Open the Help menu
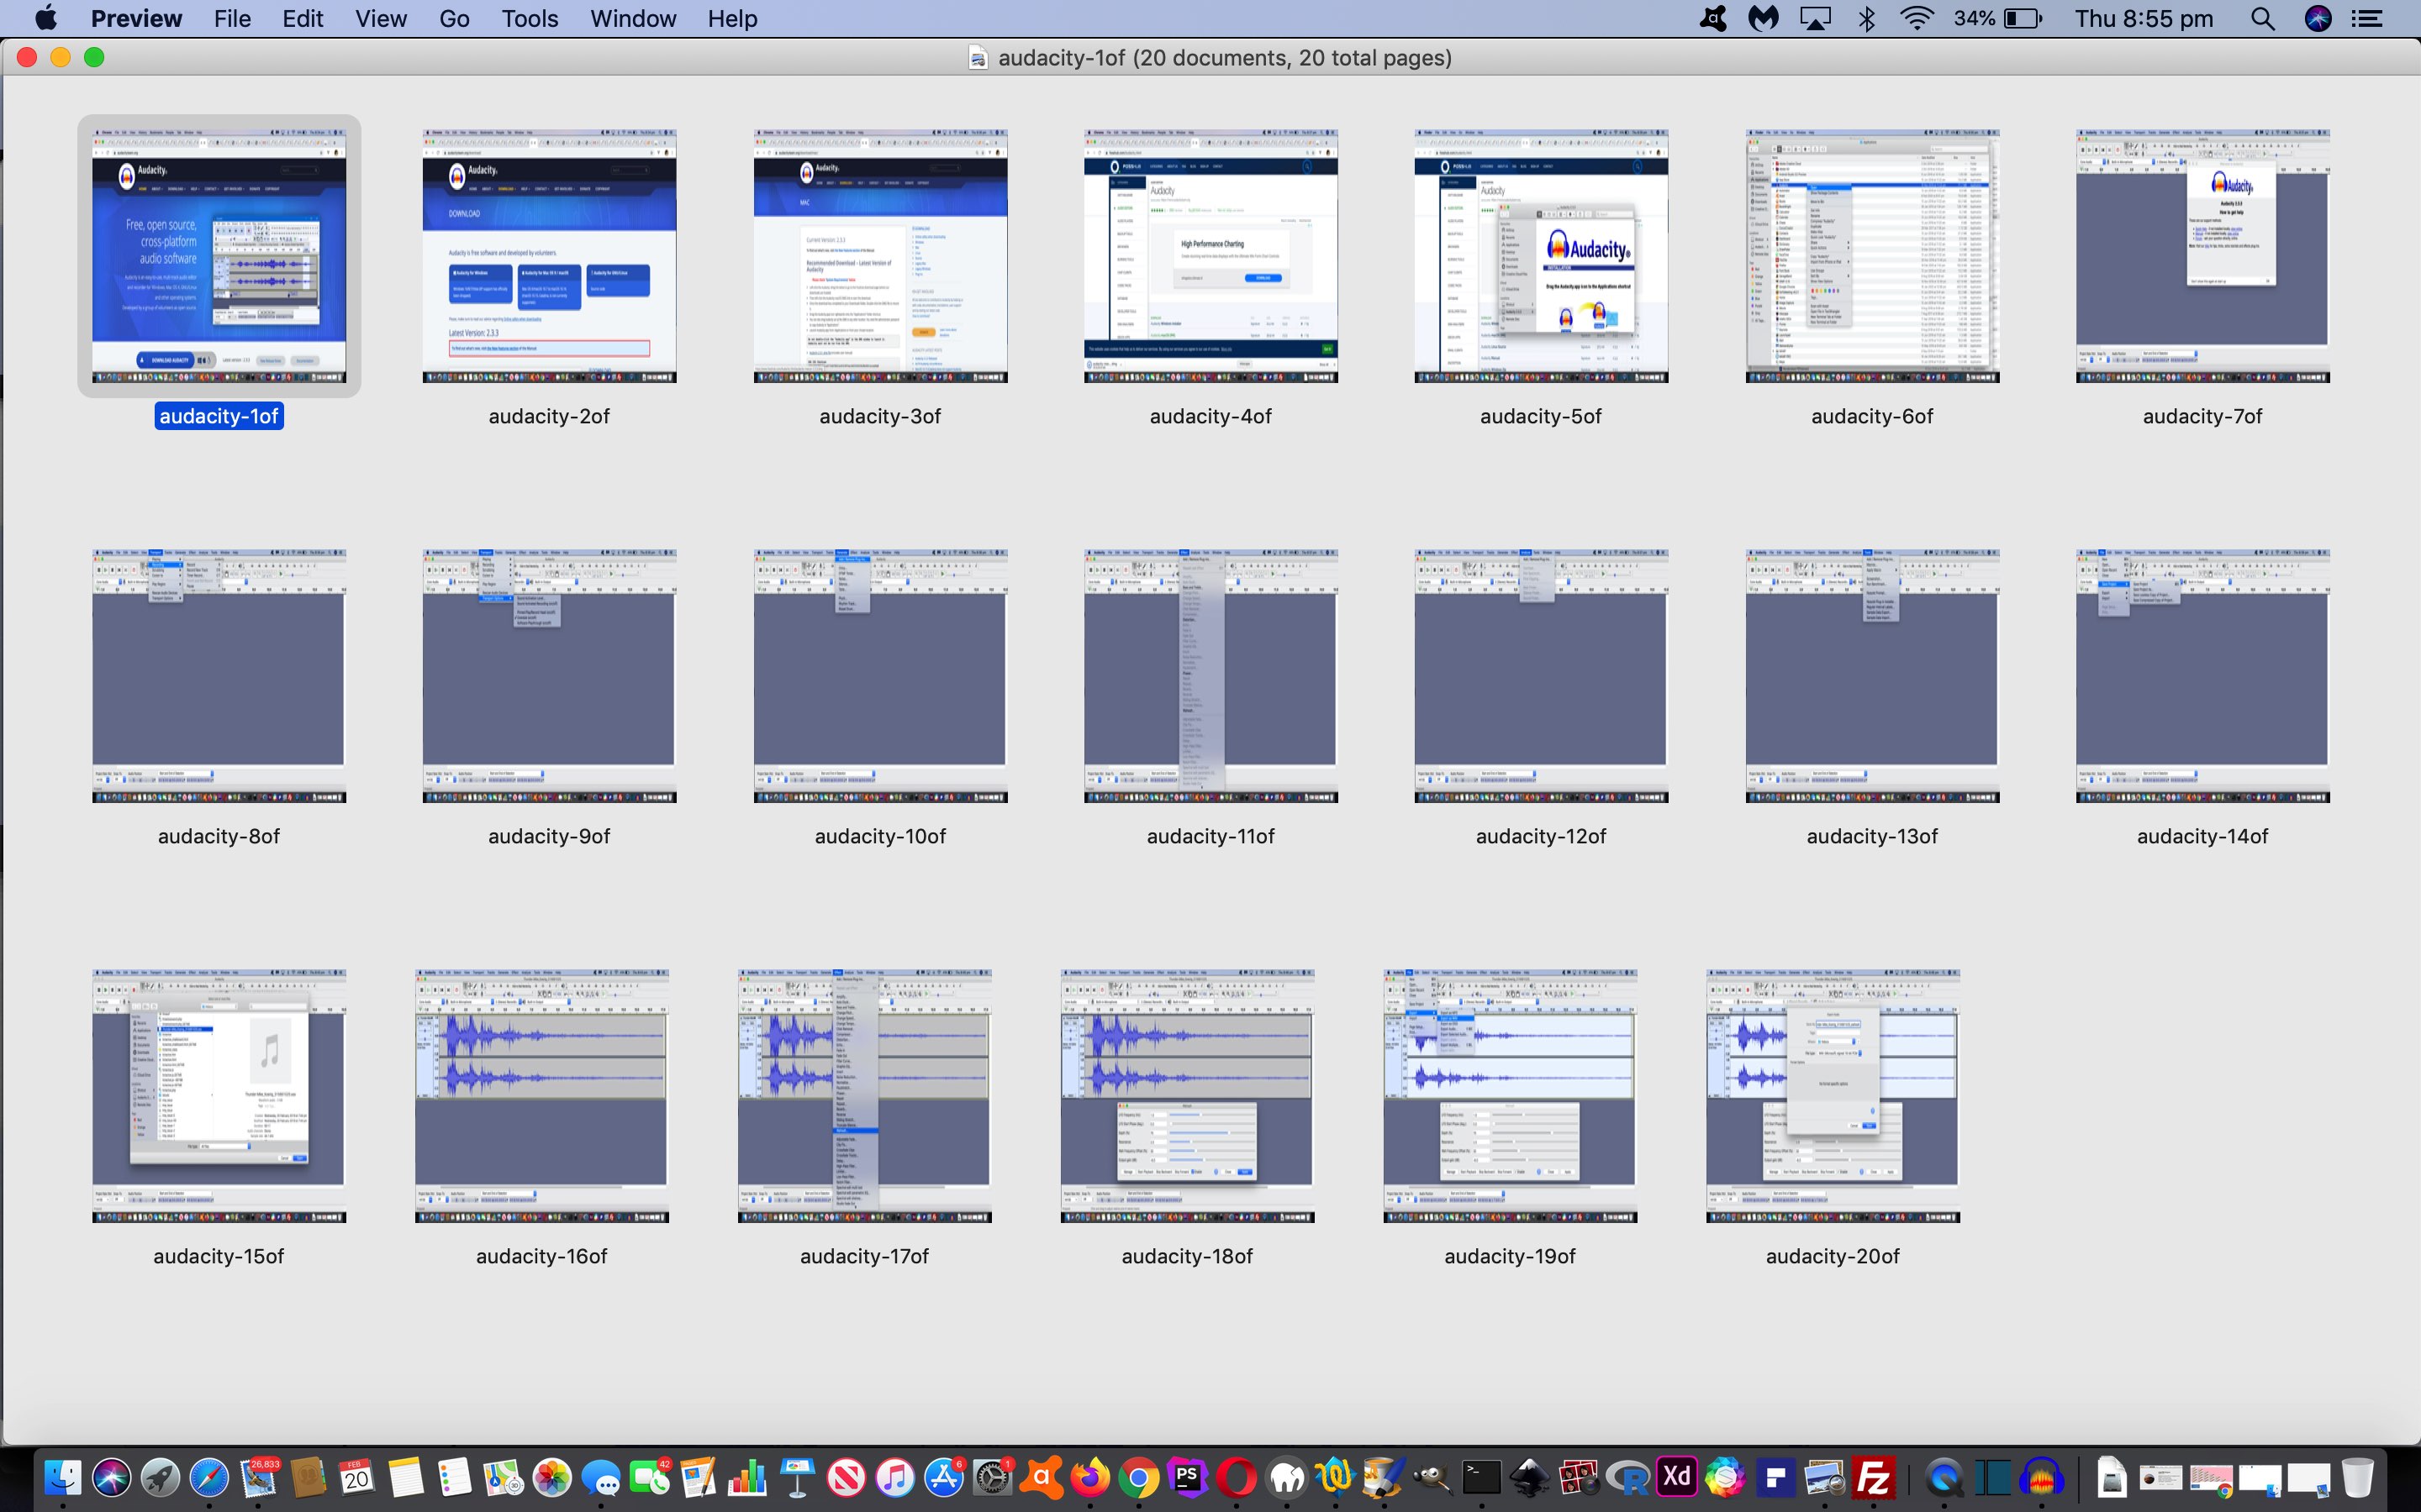Image resolution: width=2421 pixels, height=1512 pixels. point(732,18)
